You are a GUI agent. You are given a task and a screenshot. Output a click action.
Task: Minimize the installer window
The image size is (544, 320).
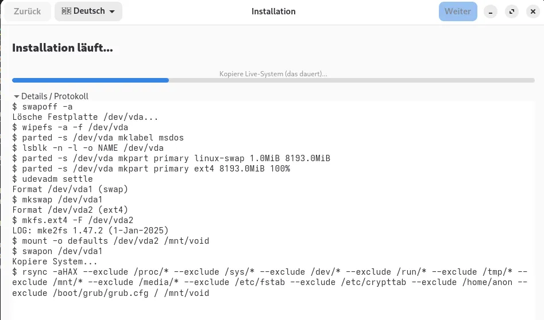click(x=490, y=11)
